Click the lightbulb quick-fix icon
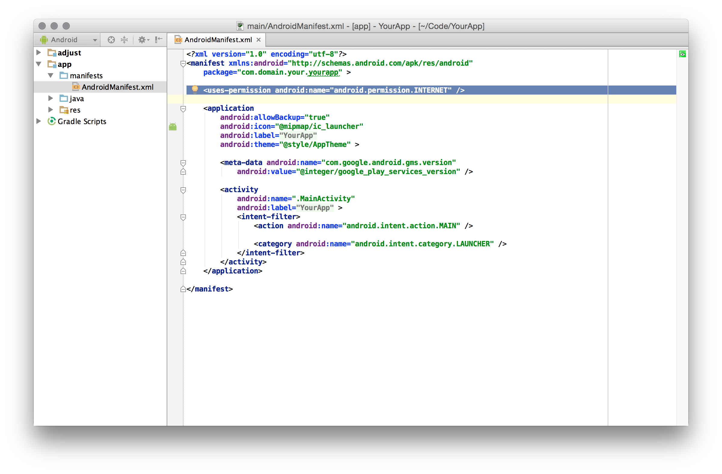Screen dimensions: 722x474 click(x=195, y=89)
